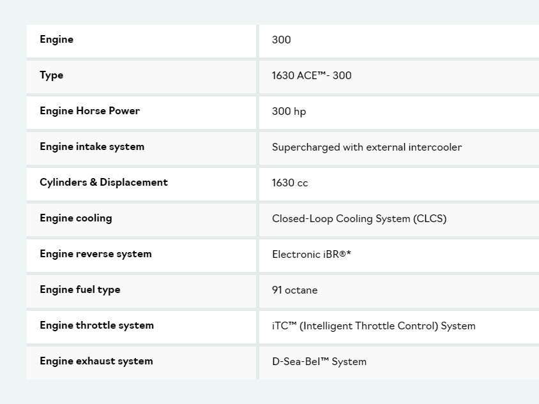Select the 1630 ACE™- 300 value
539x404 pixels.
pyautogui.click(x=312, y=75)
